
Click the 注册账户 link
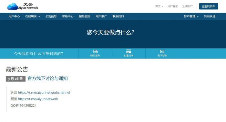click(187, 6)
